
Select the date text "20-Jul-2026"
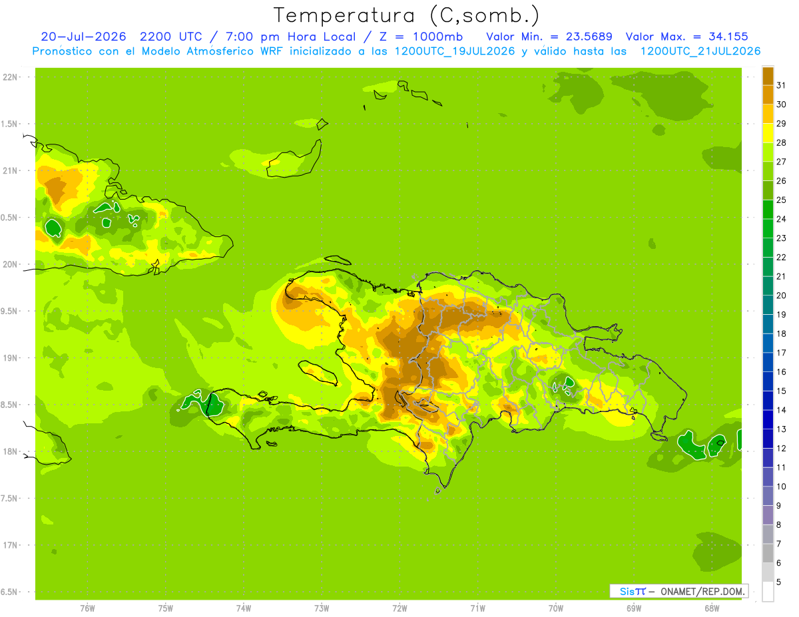pyautogui.click(x=83, y=37)
